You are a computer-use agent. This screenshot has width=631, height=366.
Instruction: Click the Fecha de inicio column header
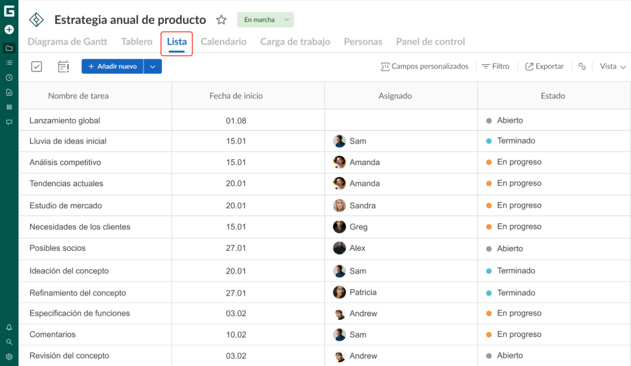[236, 96]
